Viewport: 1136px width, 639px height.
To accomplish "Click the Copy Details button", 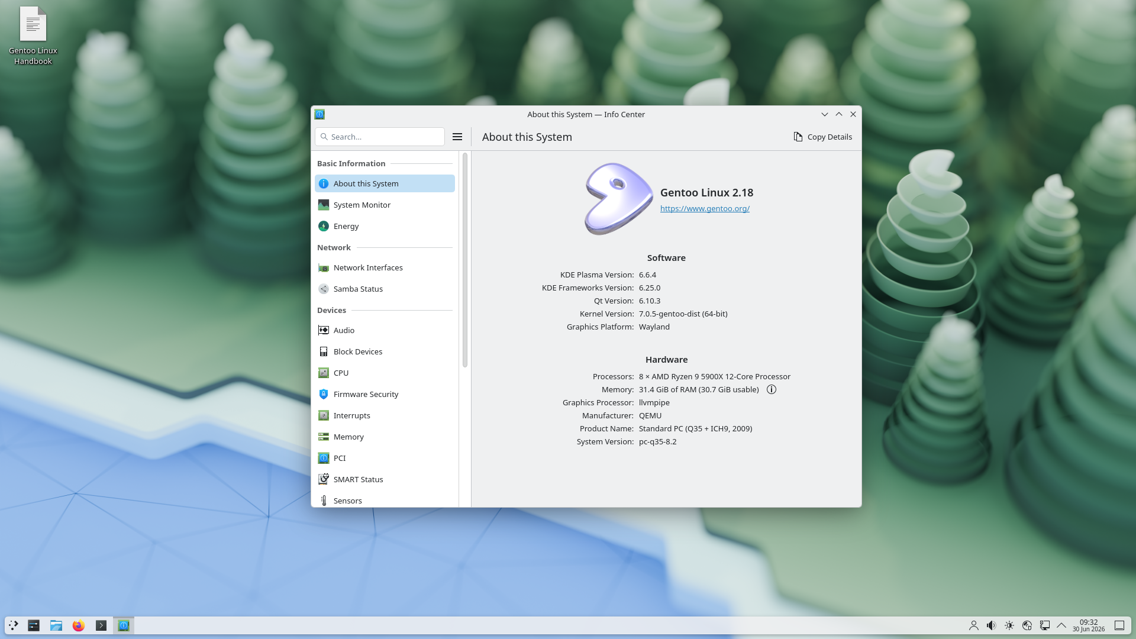I will tap(822, 137).
